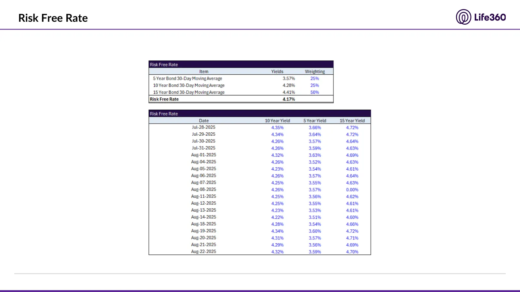Viewport: 520px width, 292px height.
Task: Click the 4.70% 15 year yield value
Action: 352,252
